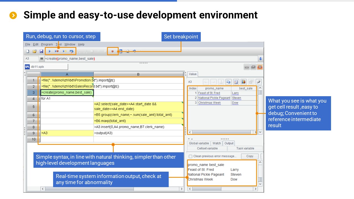Expand formula bar with blue down arrow

(260, 59)
